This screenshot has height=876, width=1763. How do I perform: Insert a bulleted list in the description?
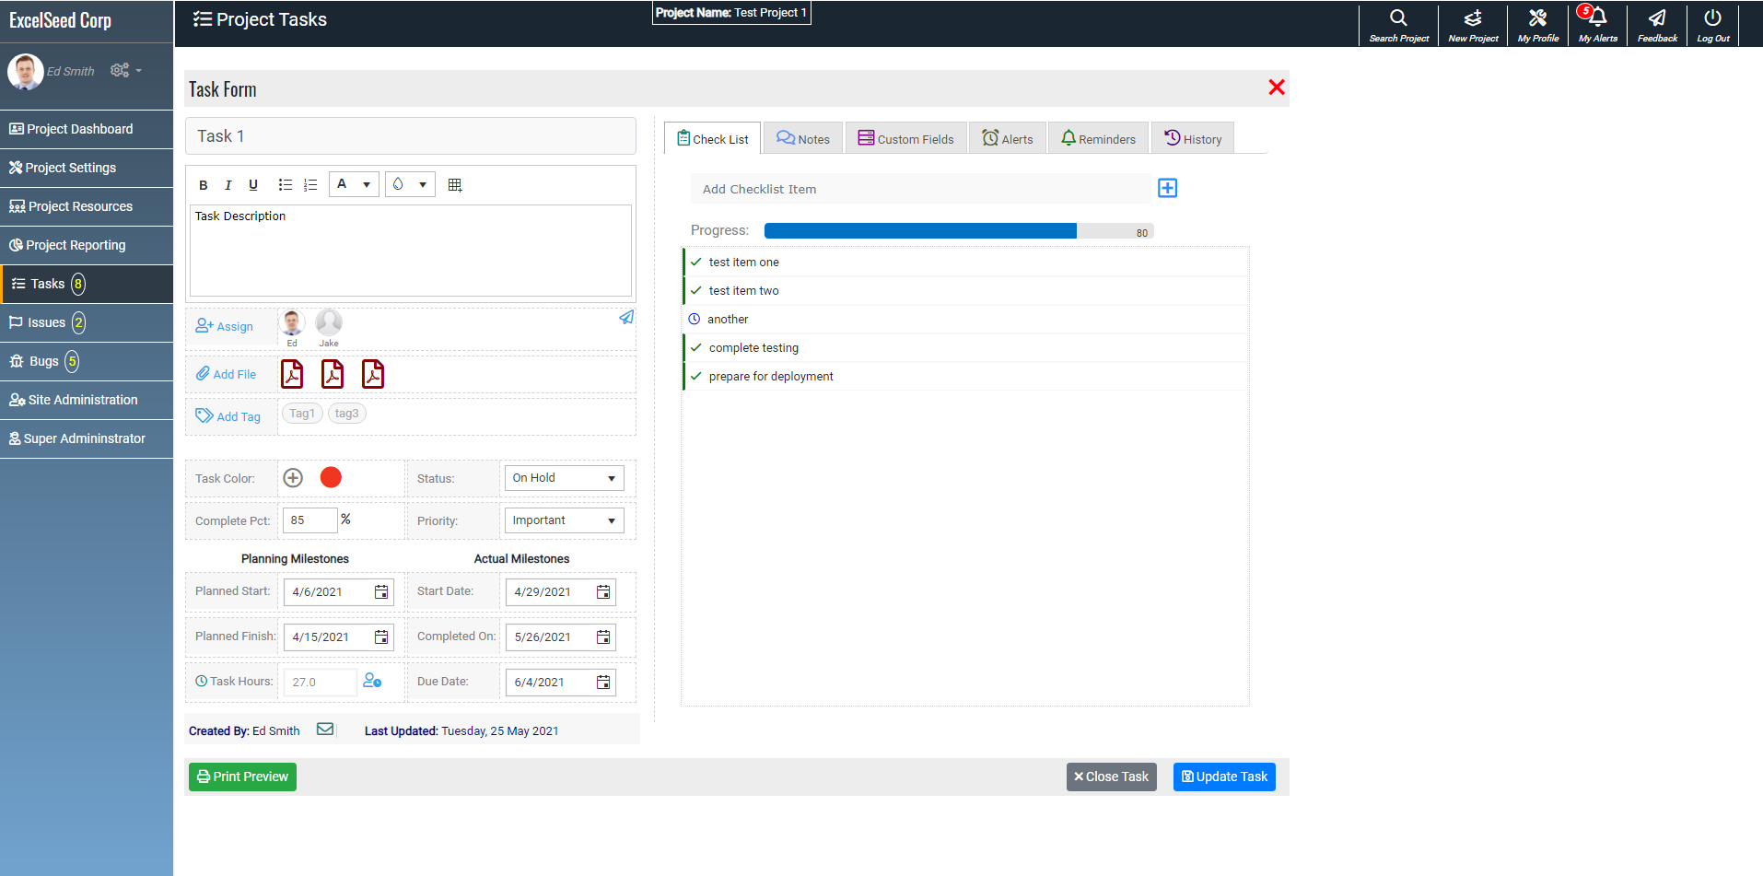tap(286, 184)
